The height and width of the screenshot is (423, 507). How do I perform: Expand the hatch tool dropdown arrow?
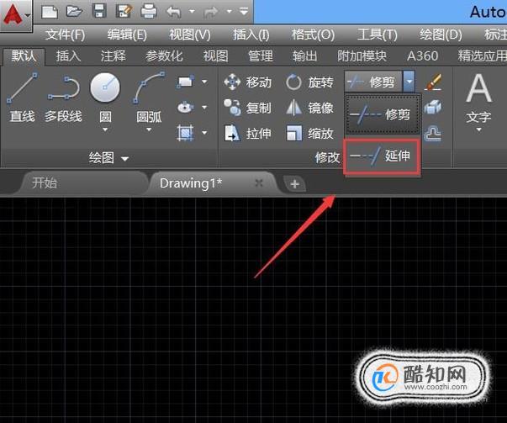[204, 133]
